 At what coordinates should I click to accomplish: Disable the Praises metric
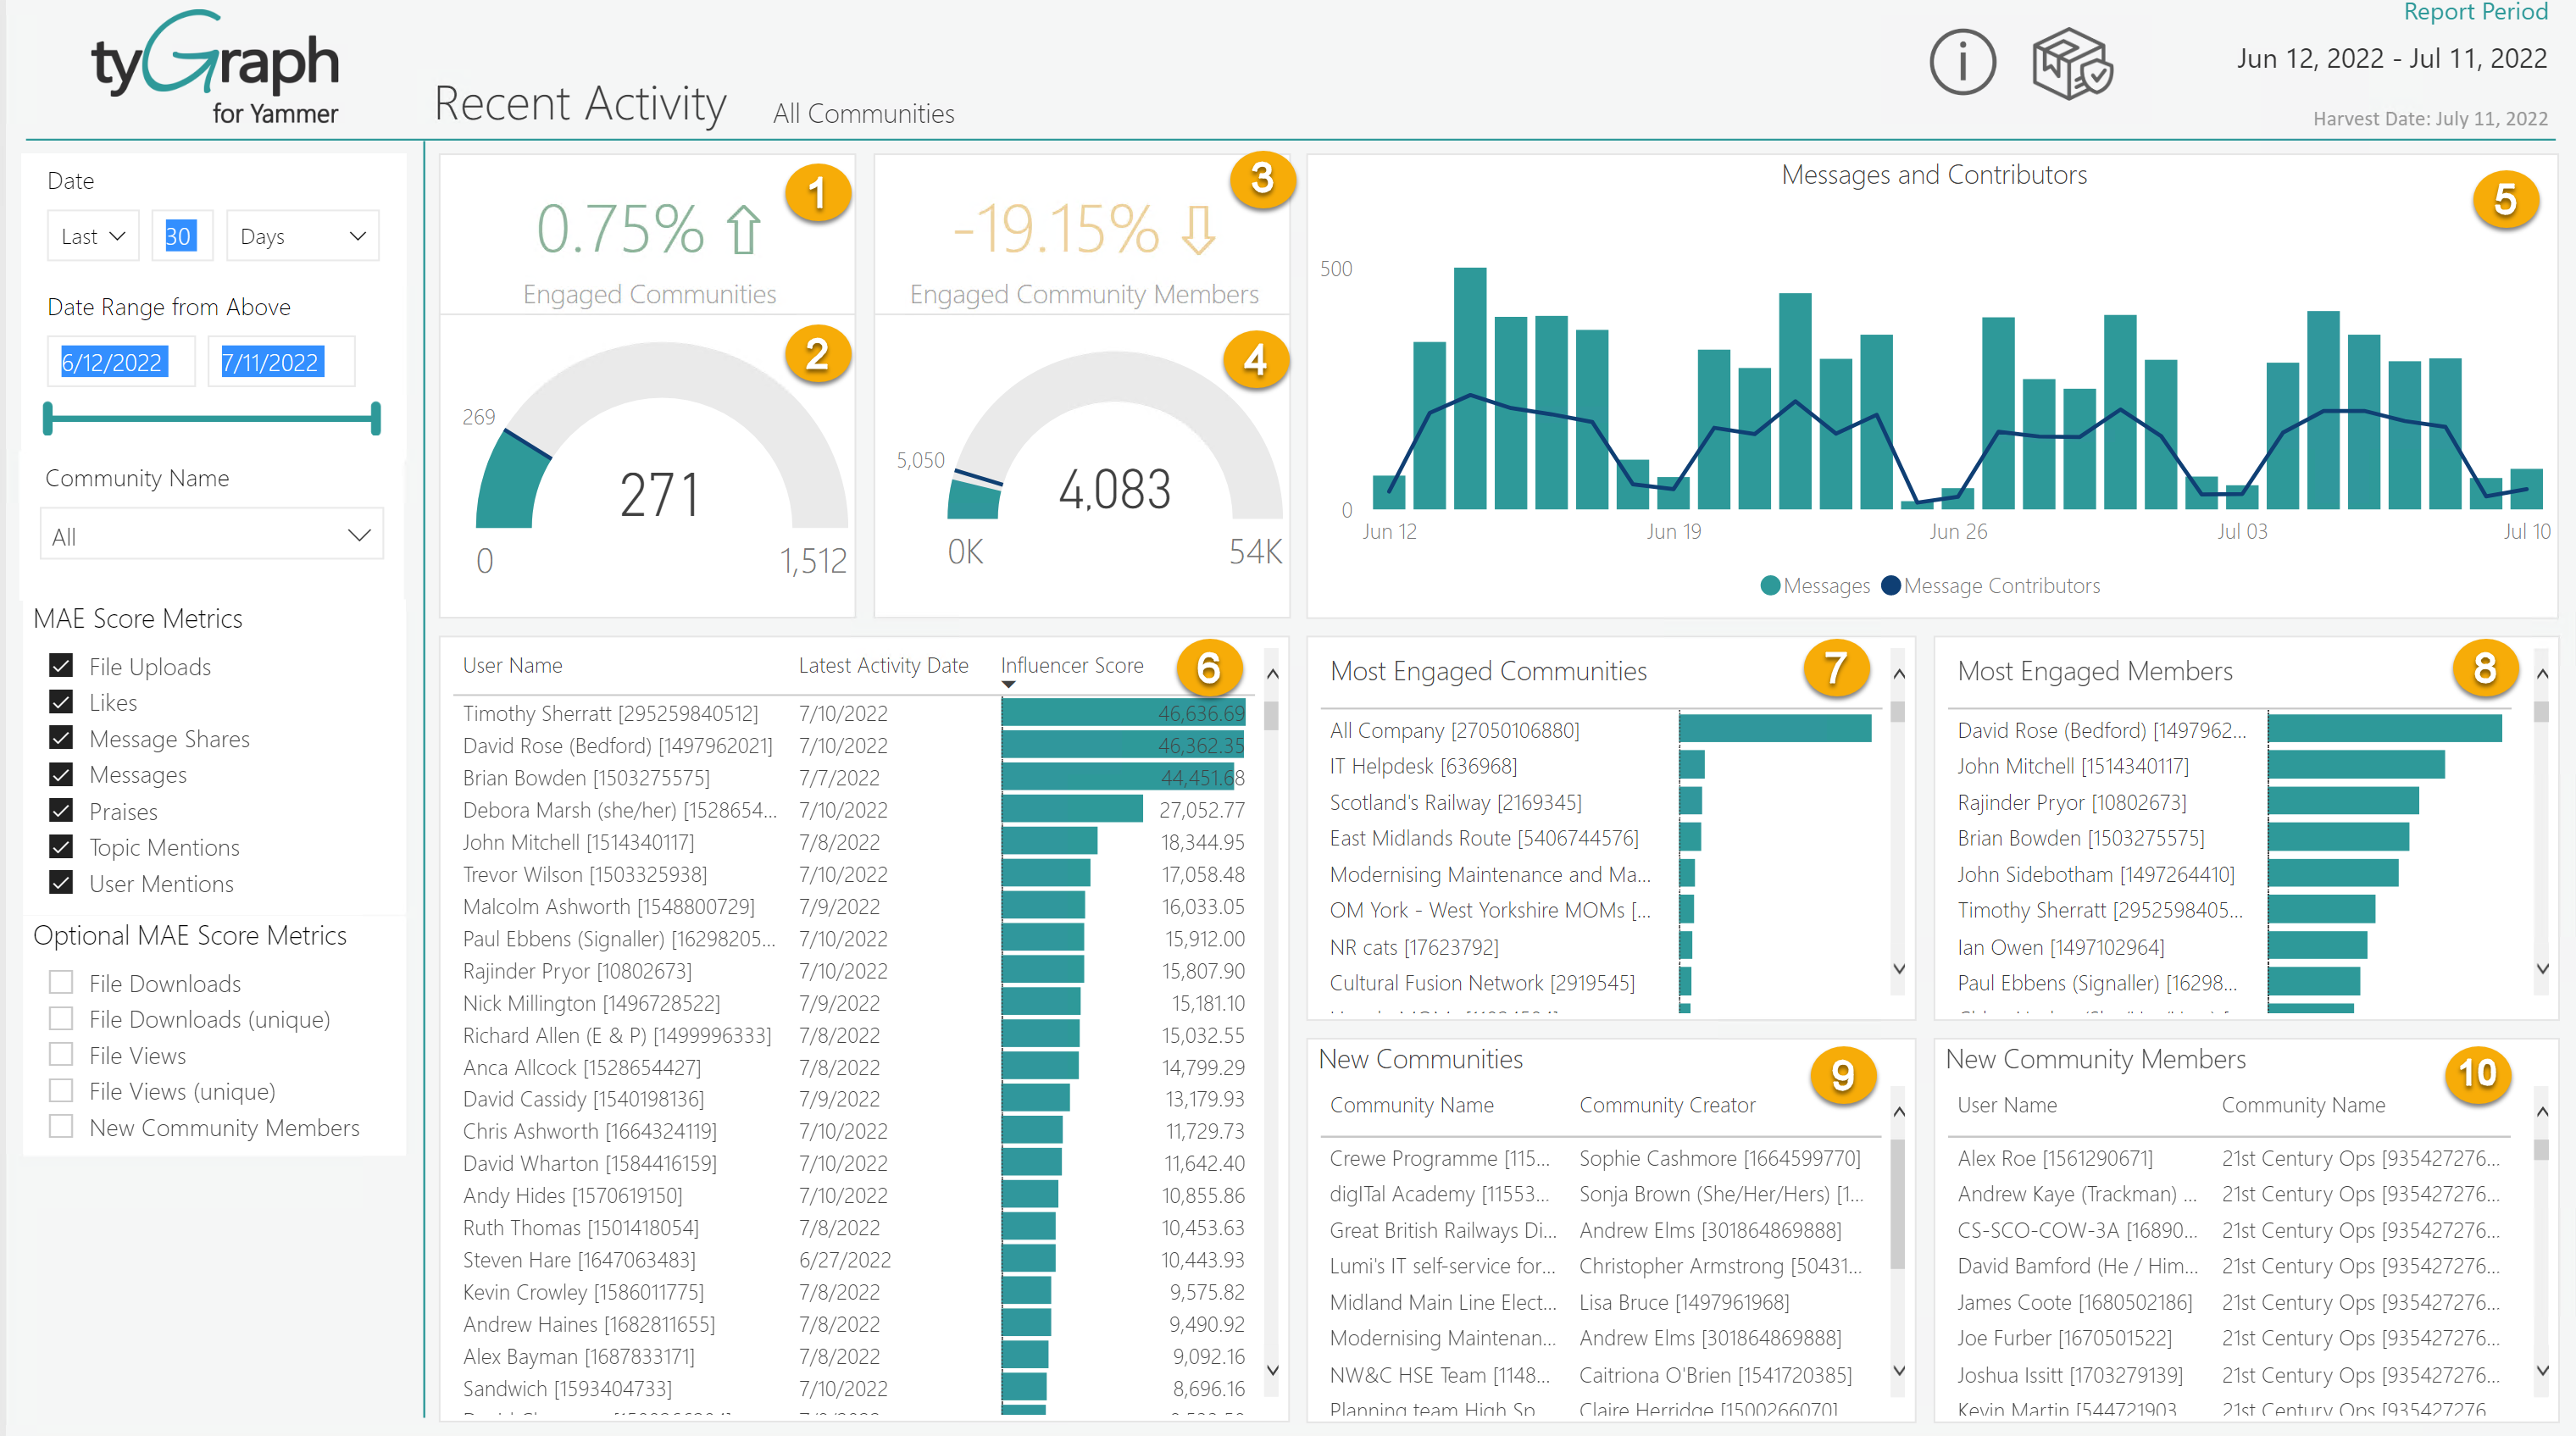pyautogui.click(x=61, y=811)
